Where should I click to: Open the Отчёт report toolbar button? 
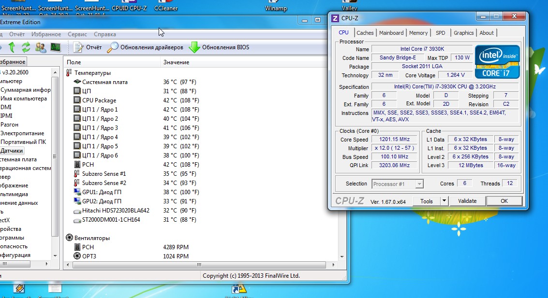88,47
